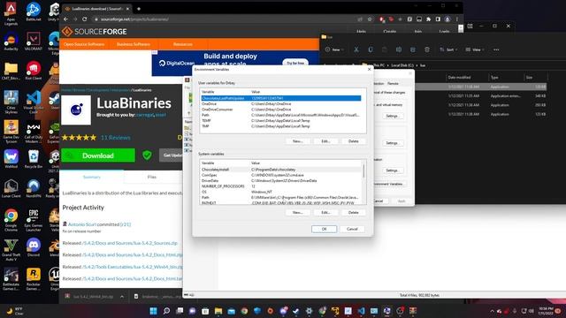The height and width of the screenshot is (318, 566).
Task: Click the Delete trash icon in File Explorer toolbar
Action: [x=427, y=49]
